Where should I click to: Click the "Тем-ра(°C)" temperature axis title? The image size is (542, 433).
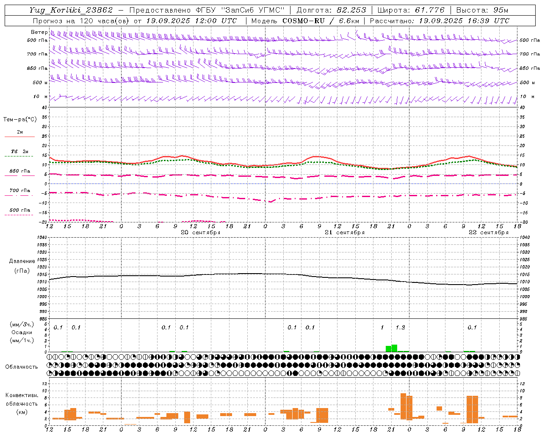pos(20,120)
